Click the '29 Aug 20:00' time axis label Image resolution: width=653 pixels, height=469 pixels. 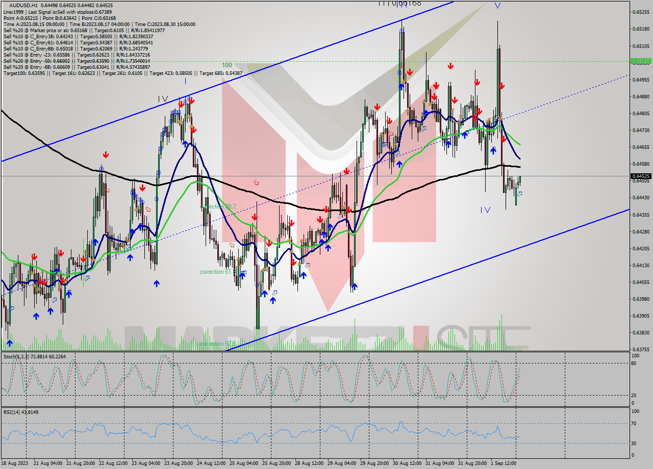(x=375, y=463)
